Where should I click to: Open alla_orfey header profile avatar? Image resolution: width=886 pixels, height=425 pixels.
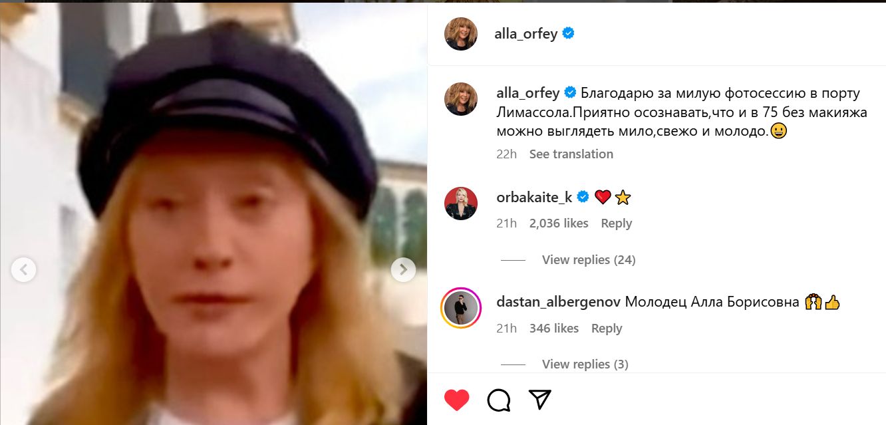(461, 33)
